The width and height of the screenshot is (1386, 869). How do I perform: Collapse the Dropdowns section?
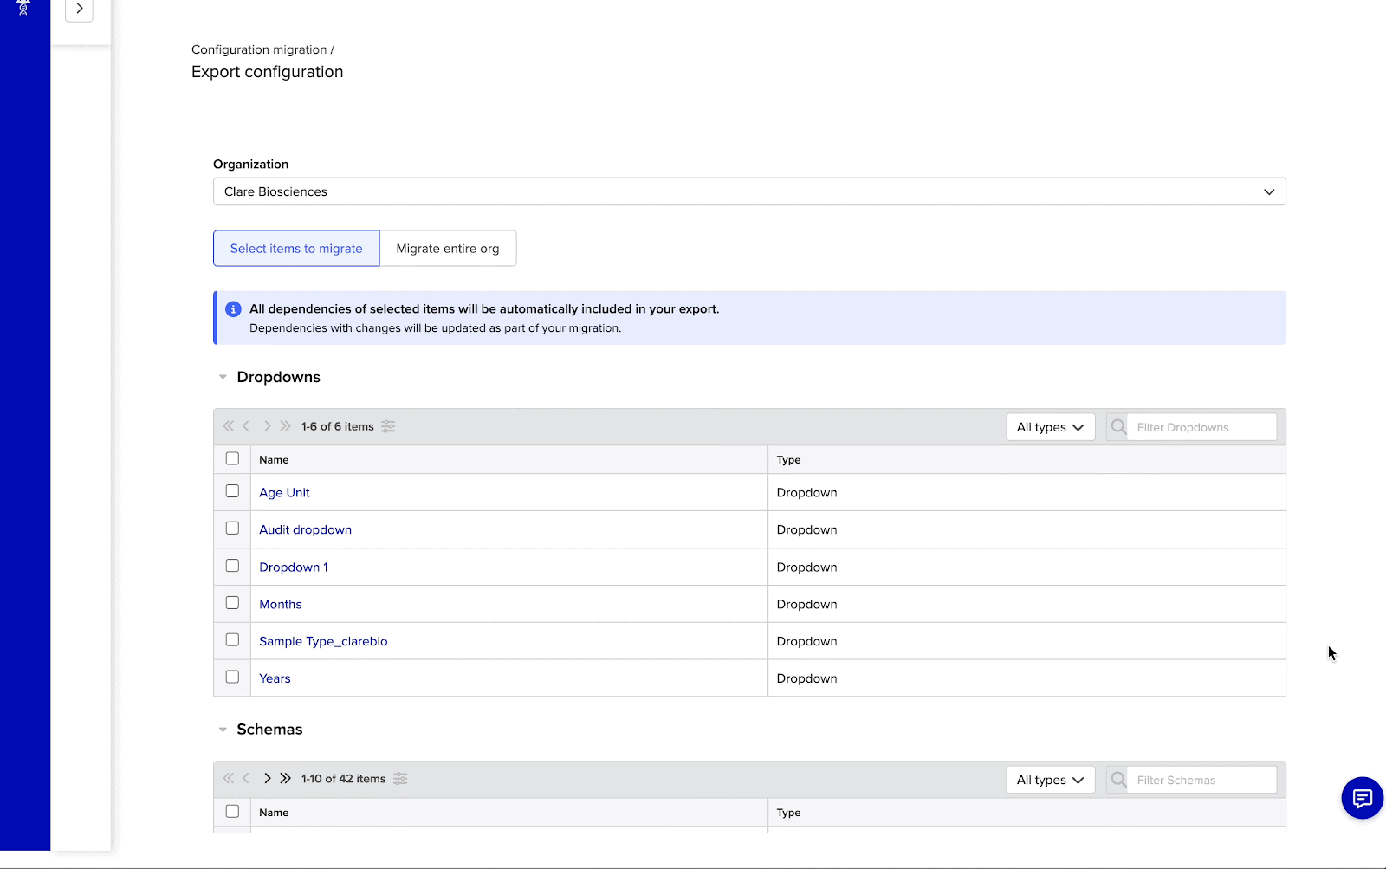tap(223, 376)
